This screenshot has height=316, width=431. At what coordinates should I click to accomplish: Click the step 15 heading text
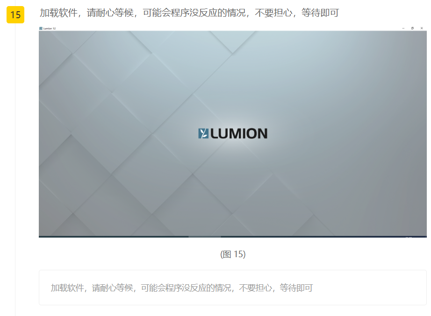[189, 13]
